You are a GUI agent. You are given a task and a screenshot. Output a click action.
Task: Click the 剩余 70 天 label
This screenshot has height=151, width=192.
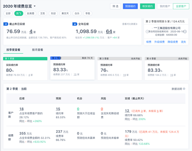[88, 58]
